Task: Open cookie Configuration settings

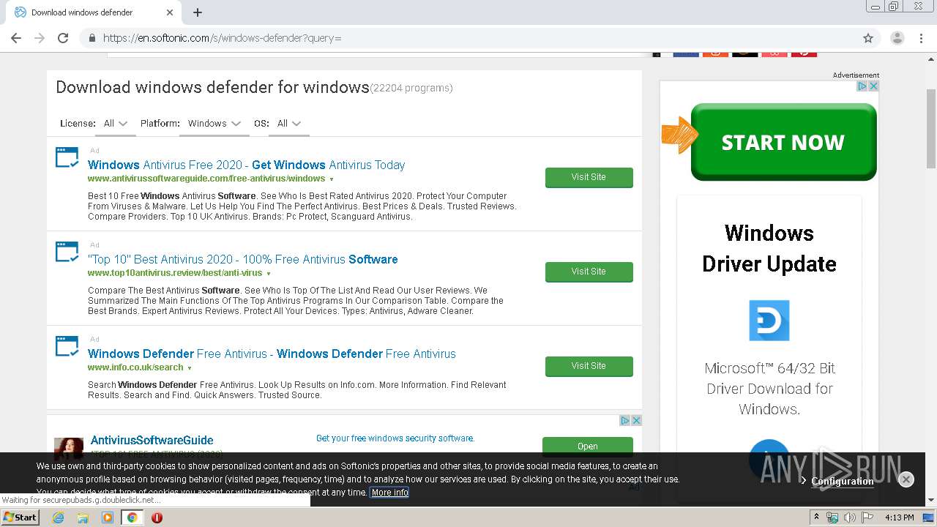Action: click(842, 481)
